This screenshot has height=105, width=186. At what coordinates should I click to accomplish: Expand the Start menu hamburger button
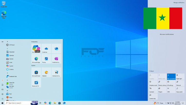3,42
